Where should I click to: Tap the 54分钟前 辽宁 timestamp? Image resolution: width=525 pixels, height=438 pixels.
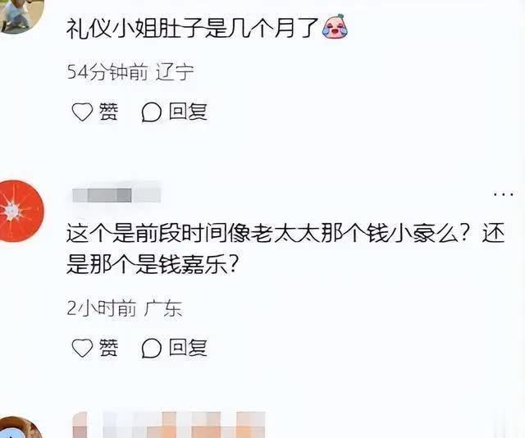[x=130, y=72]
